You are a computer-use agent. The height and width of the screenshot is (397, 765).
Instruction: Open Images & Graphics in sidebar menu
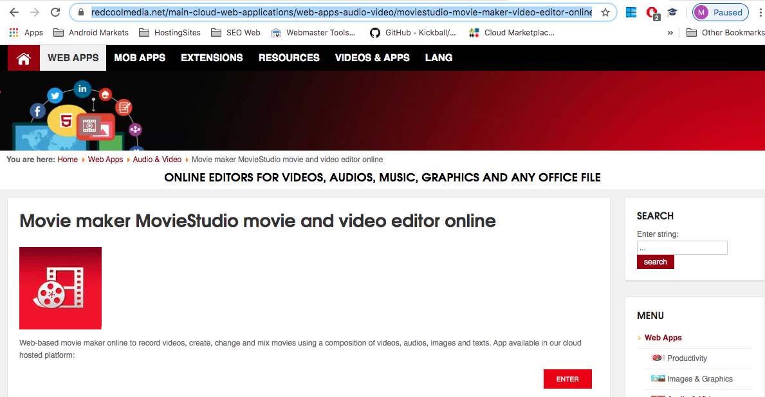699,379
